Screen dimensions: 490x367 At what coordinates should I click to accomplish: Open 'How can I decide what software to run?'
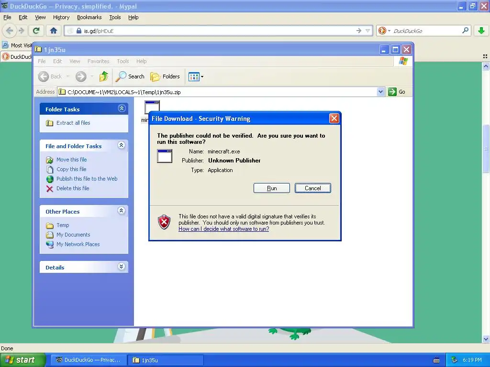(224, 229)
